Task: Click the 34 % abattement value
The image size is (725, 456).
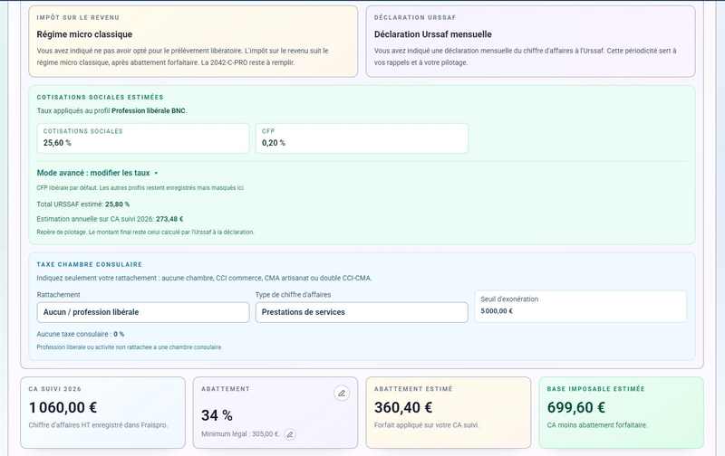Action: pos(217,415)
